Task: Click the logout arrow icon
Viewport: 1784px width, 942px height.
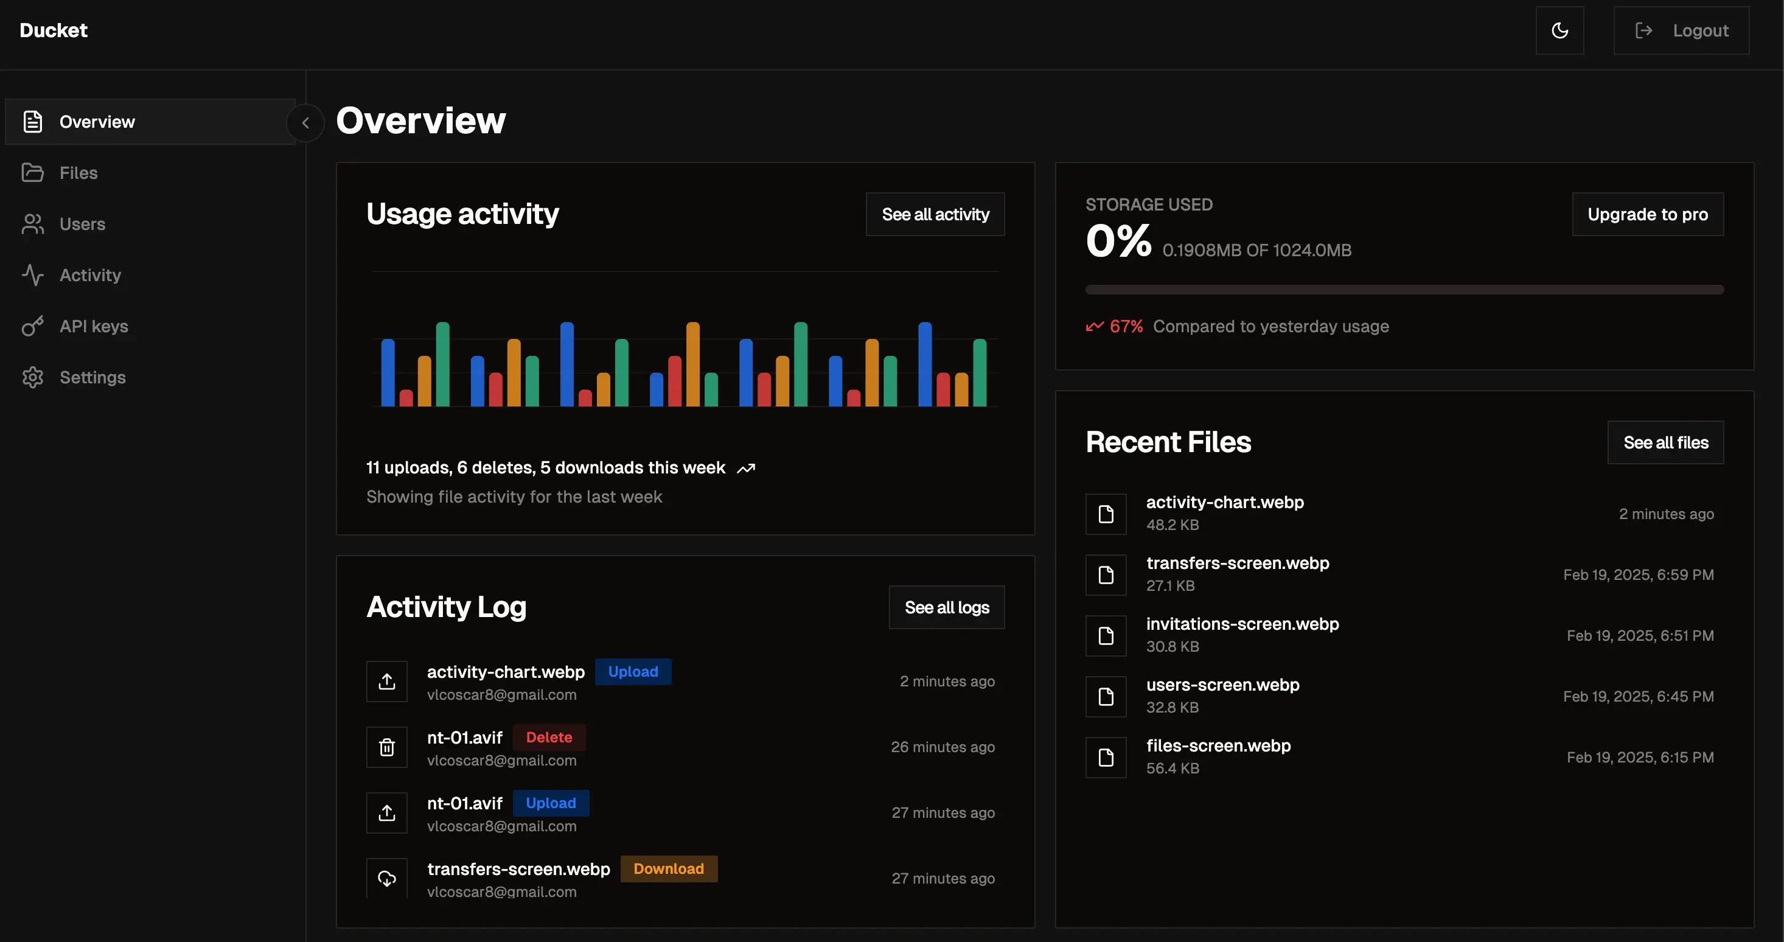Action: click(1643, 30)
